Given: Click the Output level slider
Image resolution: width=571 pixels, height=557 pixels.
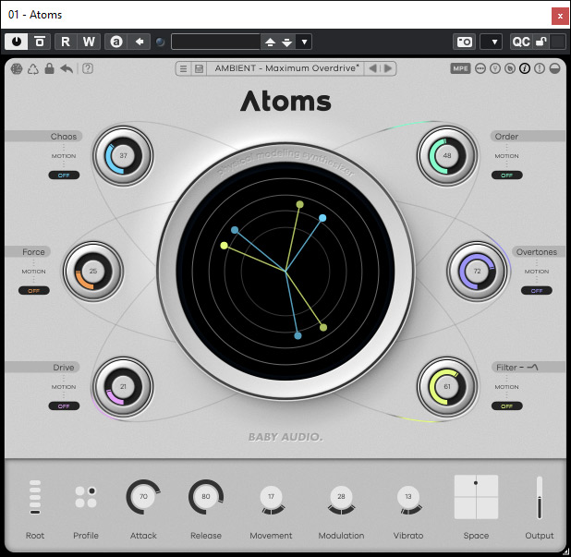Looking at the screenshot, I should (x=540, y=498).
